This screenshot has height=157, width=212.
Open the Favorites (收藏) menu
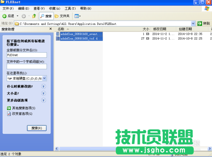(55, 8)
